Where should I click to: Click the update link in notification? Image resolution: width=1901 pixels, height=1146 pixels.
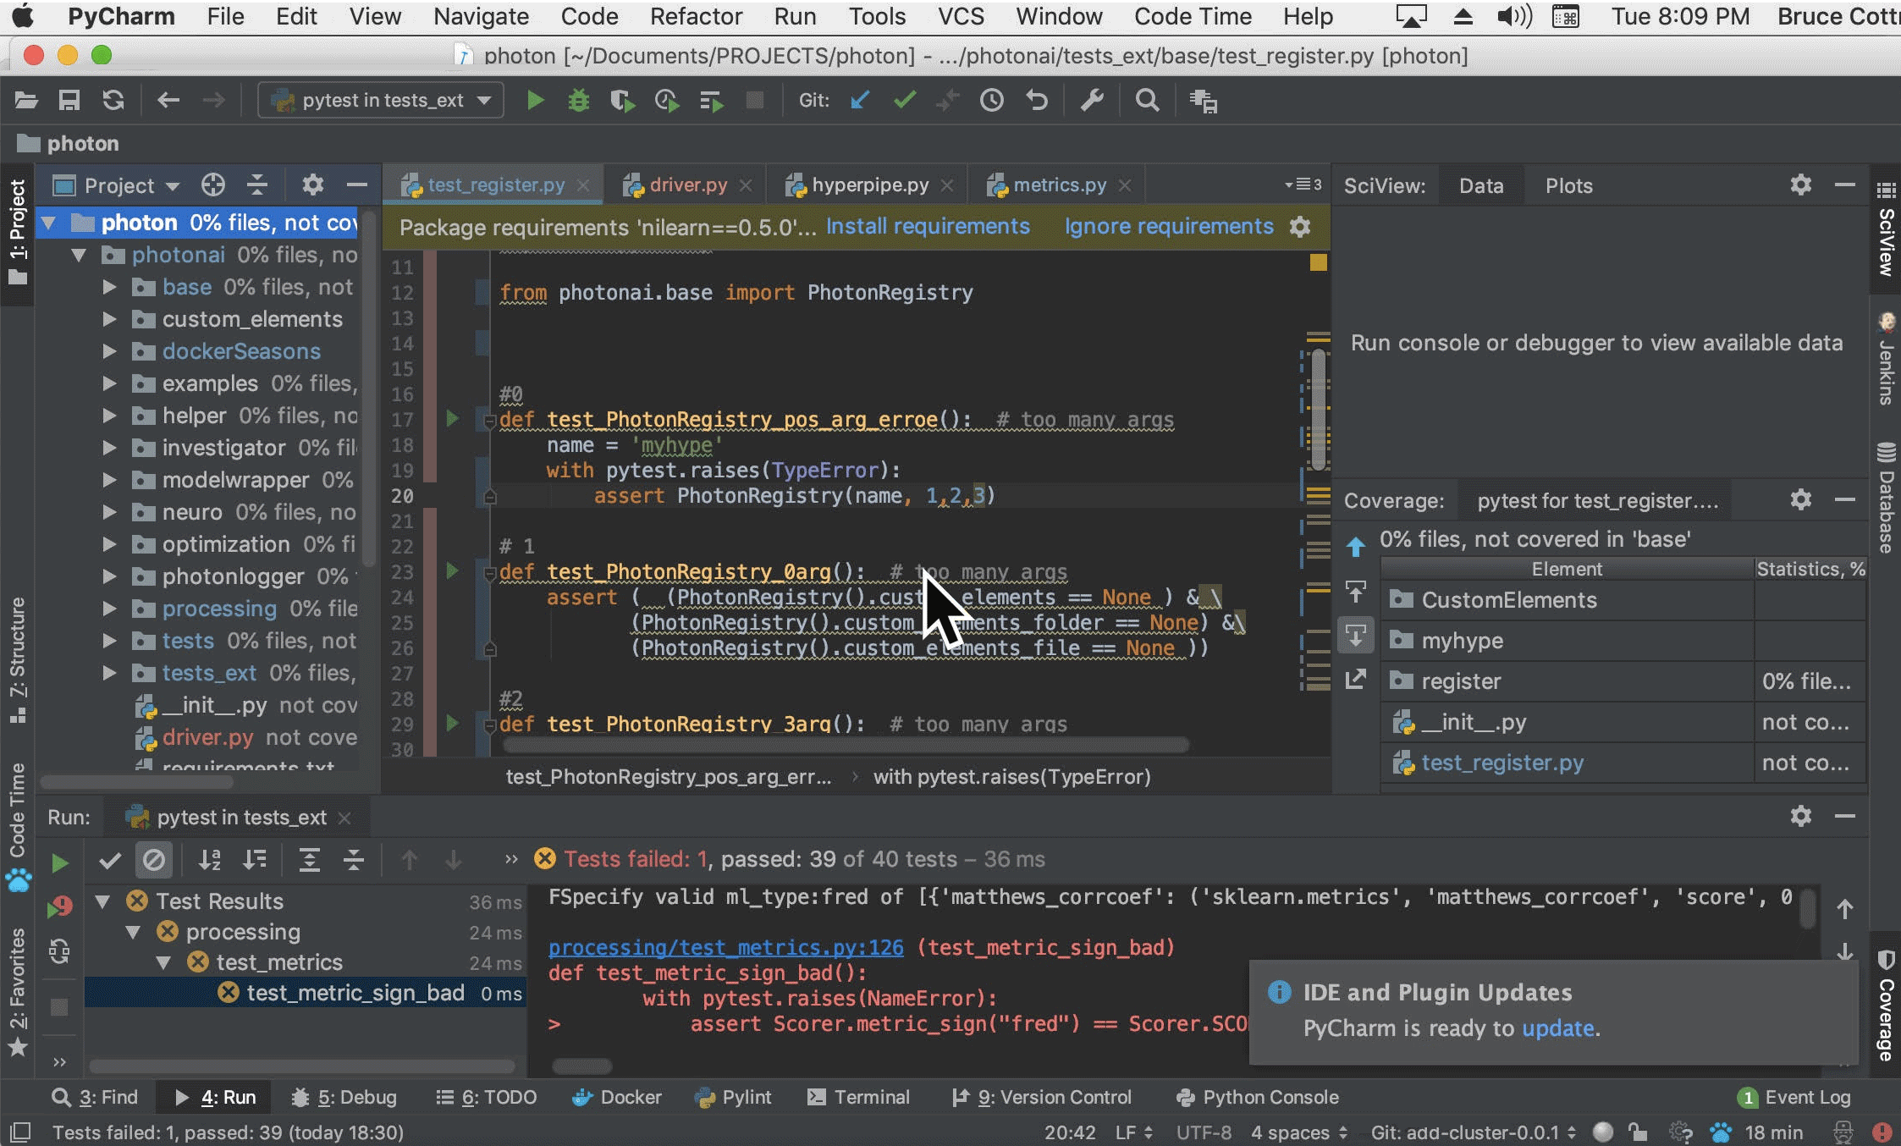1557,1028
